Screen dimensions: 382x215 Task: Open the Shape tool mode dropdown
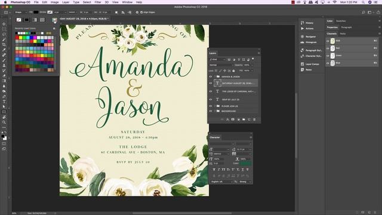[x=20, y=12]
